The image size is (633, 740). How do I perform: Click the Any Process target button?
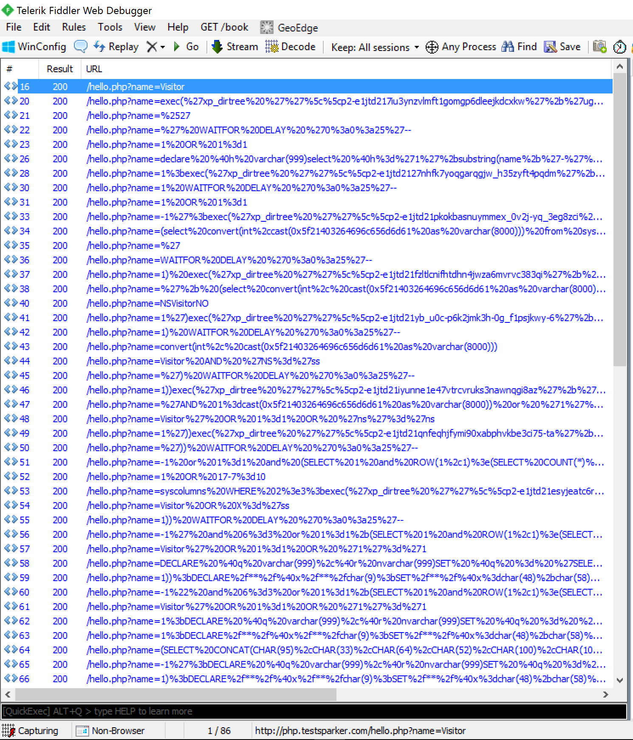pos(461,47)
